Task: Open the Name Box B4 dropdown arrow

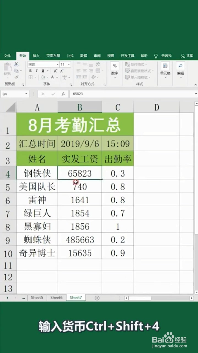Action: [x=26, y=94]
